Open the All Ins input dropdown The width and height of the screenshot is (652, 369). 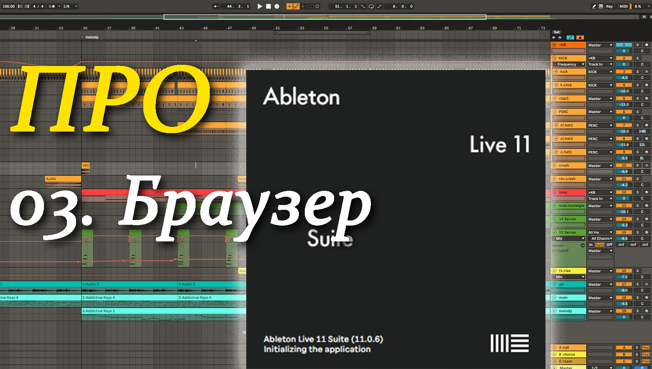tap(600, 233)
